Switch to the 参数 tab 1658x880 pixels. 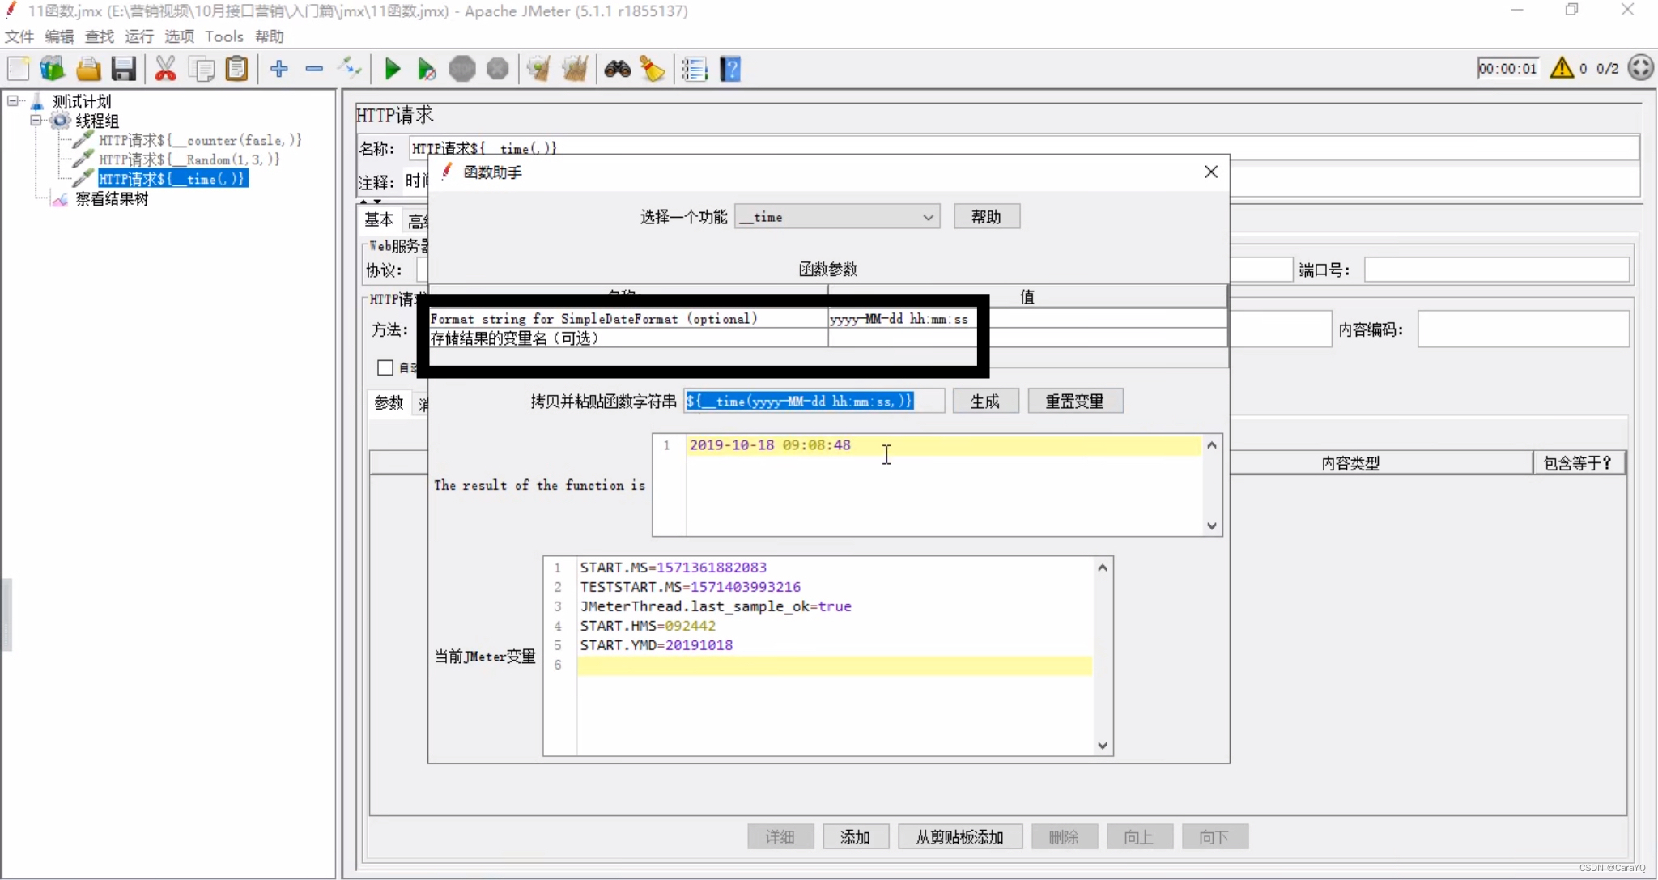click(x=389, y=402)
